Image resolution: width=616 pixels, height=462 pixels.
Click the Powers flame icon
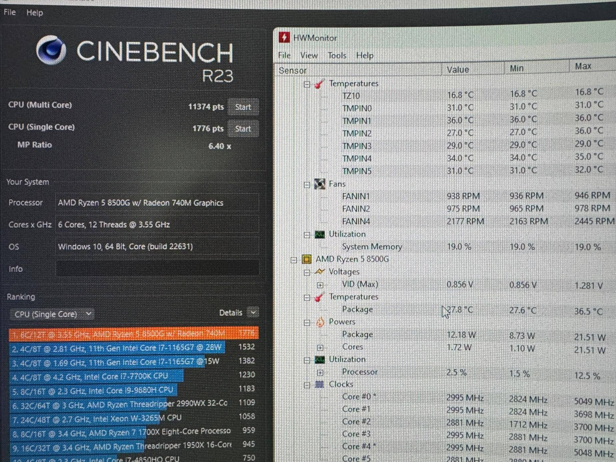[x=320, y=322]
